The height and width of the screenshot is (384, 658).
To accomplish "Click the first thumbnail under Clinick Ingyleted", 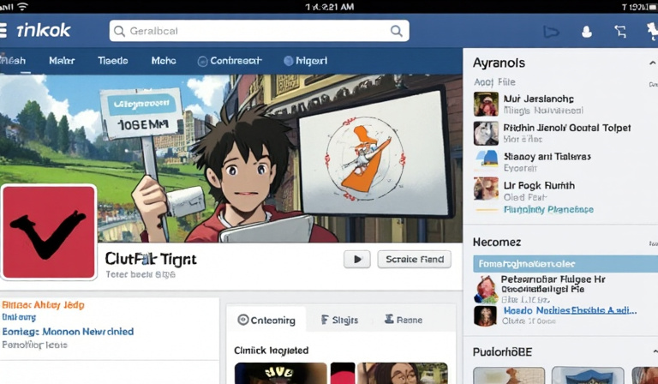I will coord(280,373).
